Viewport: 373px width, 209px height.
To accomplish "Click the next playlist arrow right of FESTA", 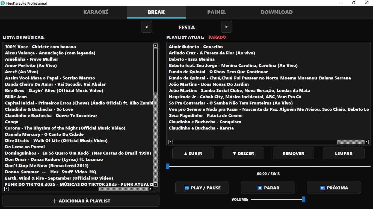I will [227, 27].
